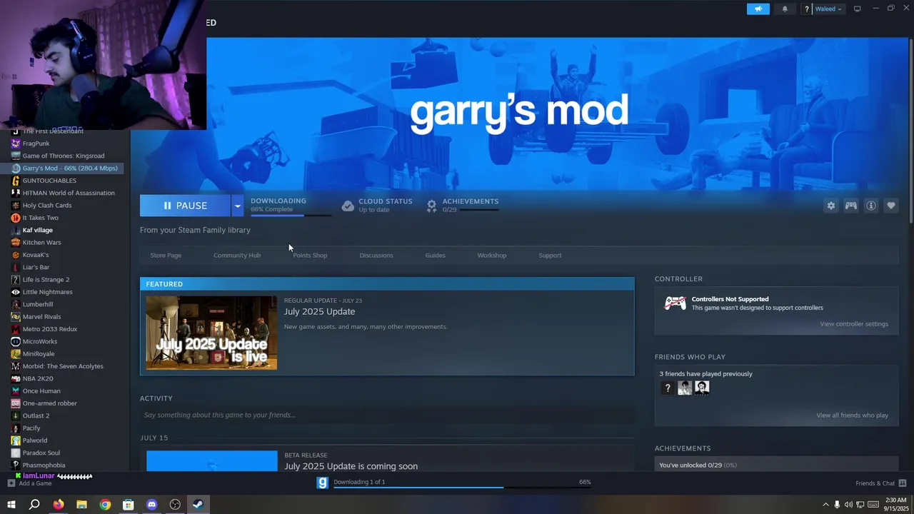The image size is (914, 514).
Task: Open Microsoft Store from the taskbar
Action: tap(129, 505)
